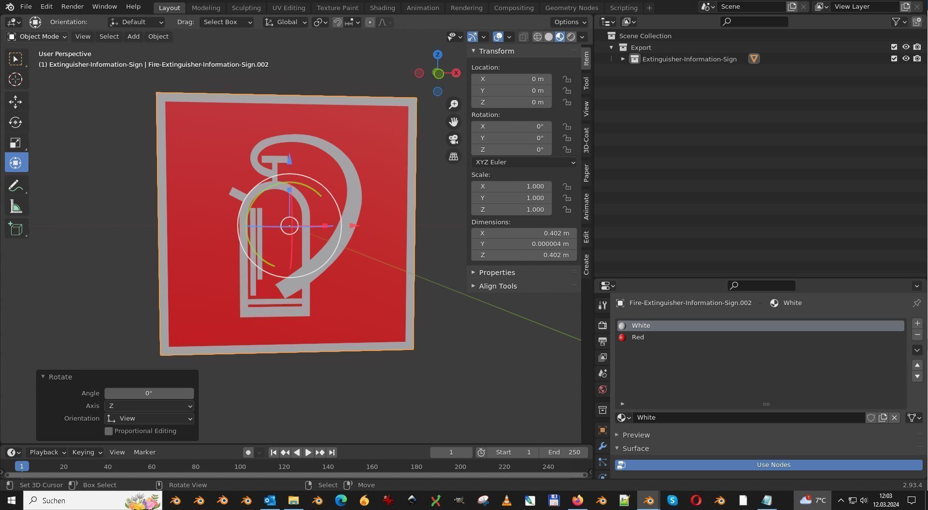Select the Red material slot
This screenshot has width=928, height=510.
[638, 337]
